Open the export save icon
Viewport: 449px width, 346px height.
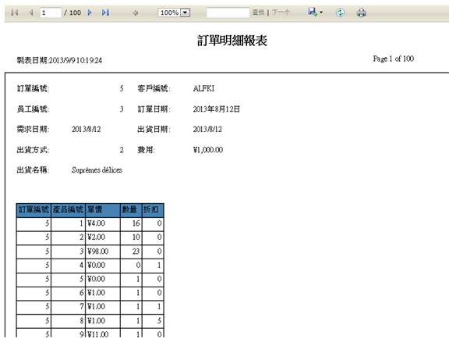313,12
